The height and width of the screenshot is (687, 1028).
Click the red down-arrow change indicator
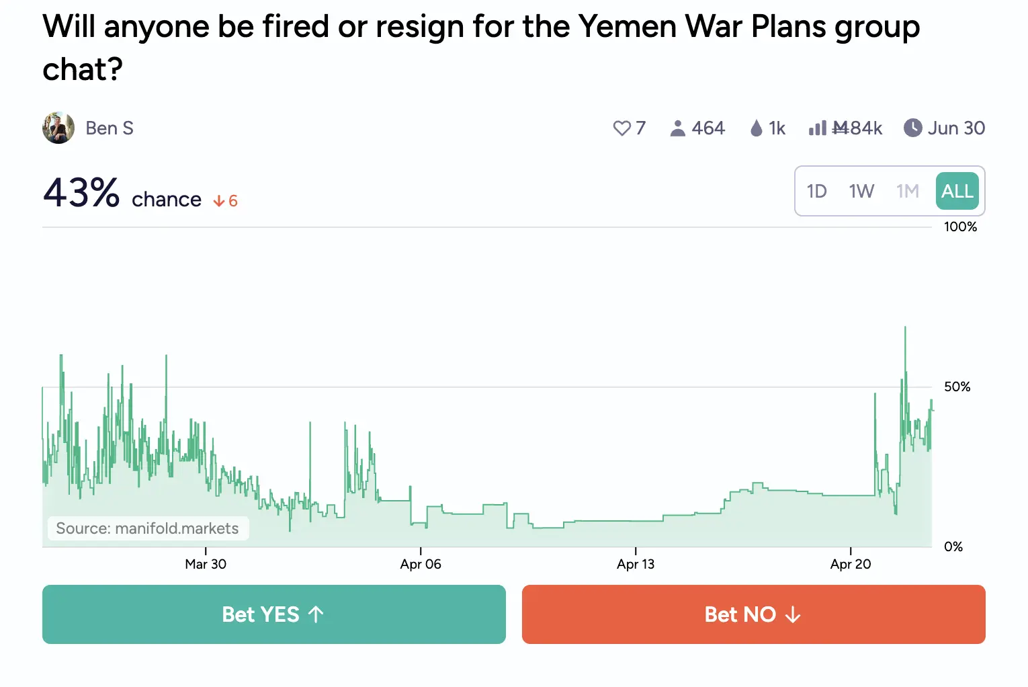click(x=219, y=201)
